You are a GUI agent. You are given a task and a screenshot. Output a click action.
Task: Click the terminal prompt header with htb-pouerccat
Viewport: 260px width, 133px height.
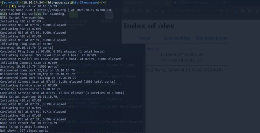pyautogui.click(x=54, y=2)
